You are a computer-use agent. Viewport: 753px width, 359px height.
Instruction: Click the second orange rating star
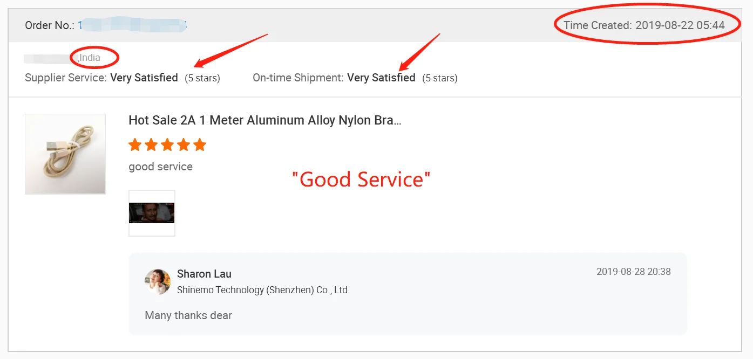[x=151, y=144]
